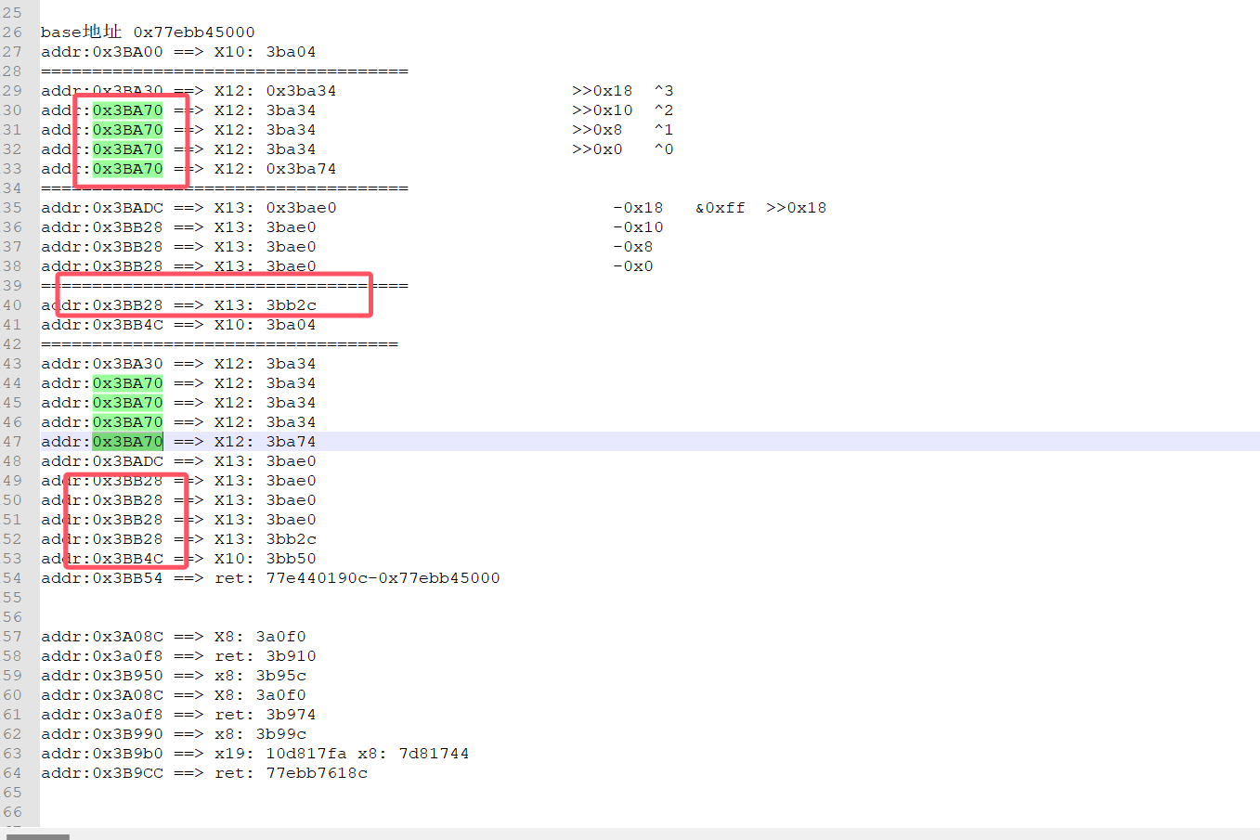
Task: Click addr:0x3A08C on line 57
Action: pos(102,637)
